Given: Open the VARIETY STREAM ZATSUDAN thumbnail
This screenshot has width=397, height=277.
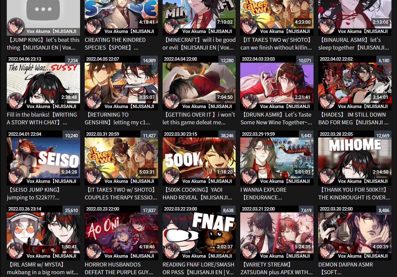Looking at the screenshot, I should click(277, 232).
